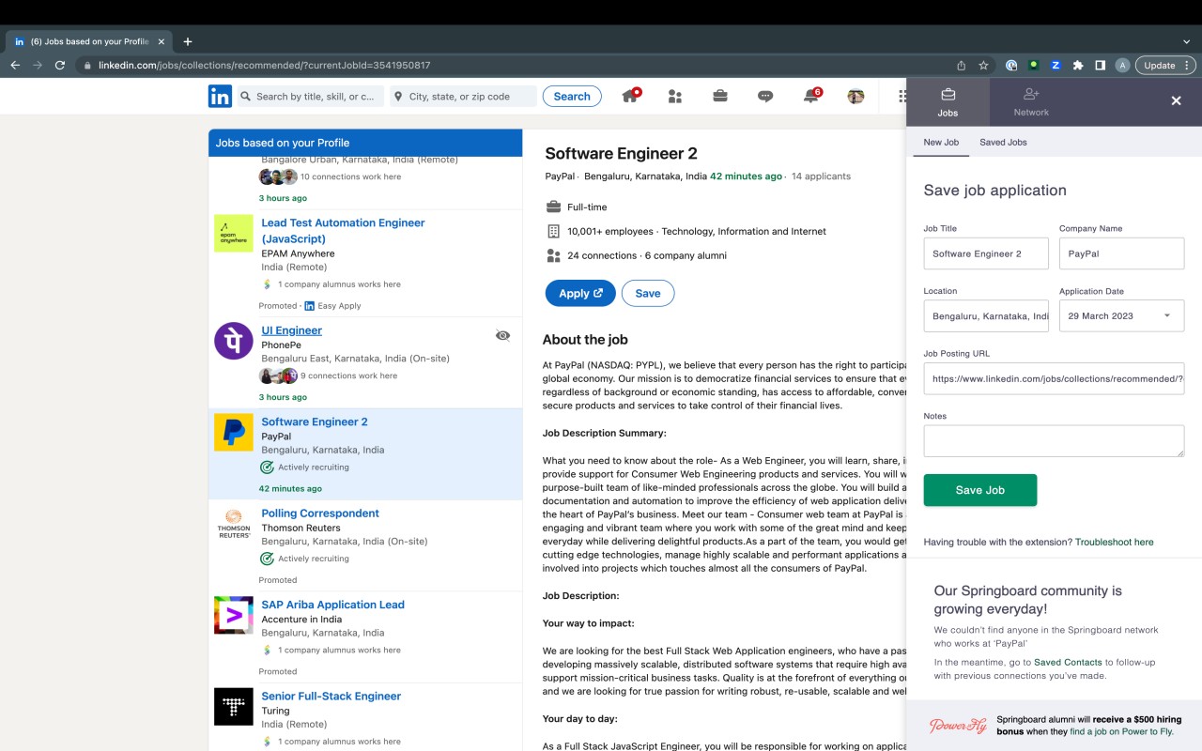This screenshot has width=1202, height=751.
Task: Click the Search button in LinkedIn header
Action: [x=572, y=96]
